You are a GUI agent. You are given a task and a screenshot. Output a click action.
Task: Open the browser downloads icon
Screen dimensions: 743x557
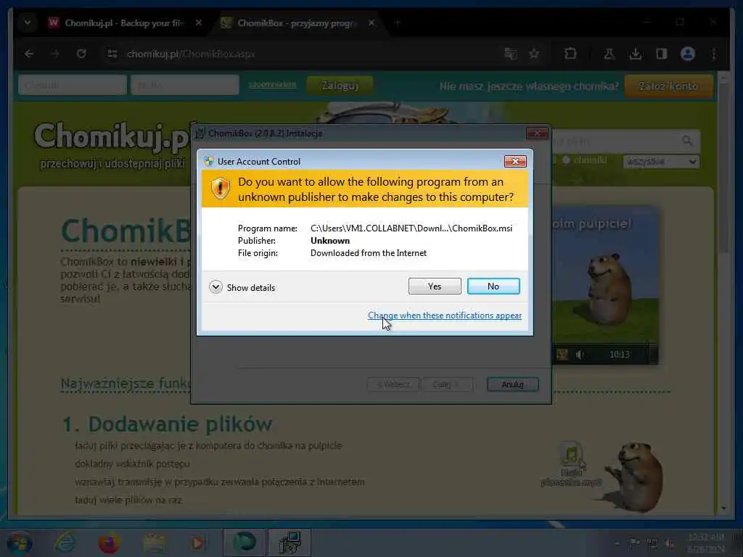(x=636, y=54)
